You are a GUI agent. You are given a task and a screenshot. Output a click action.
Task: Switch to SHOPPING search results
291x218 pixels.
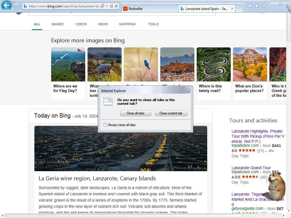coord(127,24)
